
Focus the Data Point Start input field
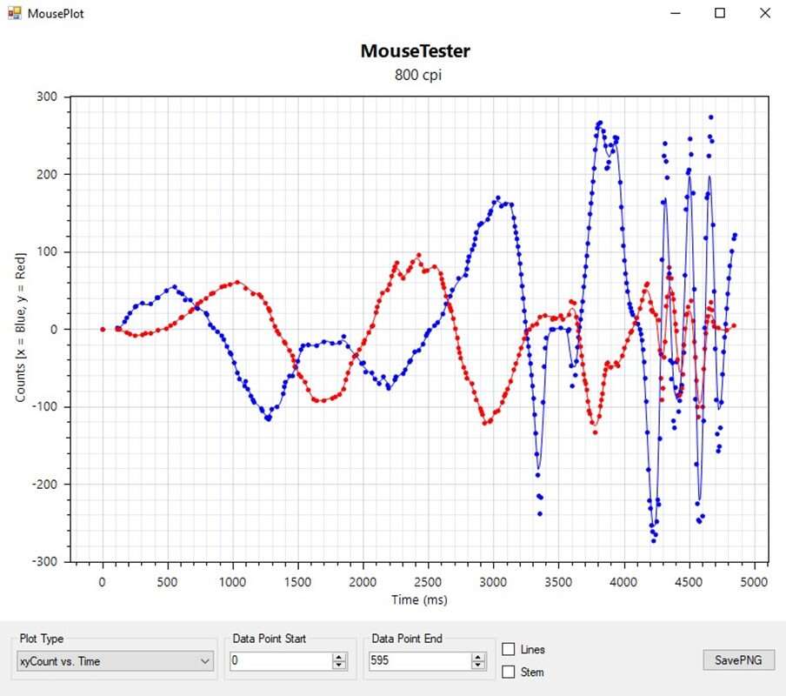click(x=280, y=661)
